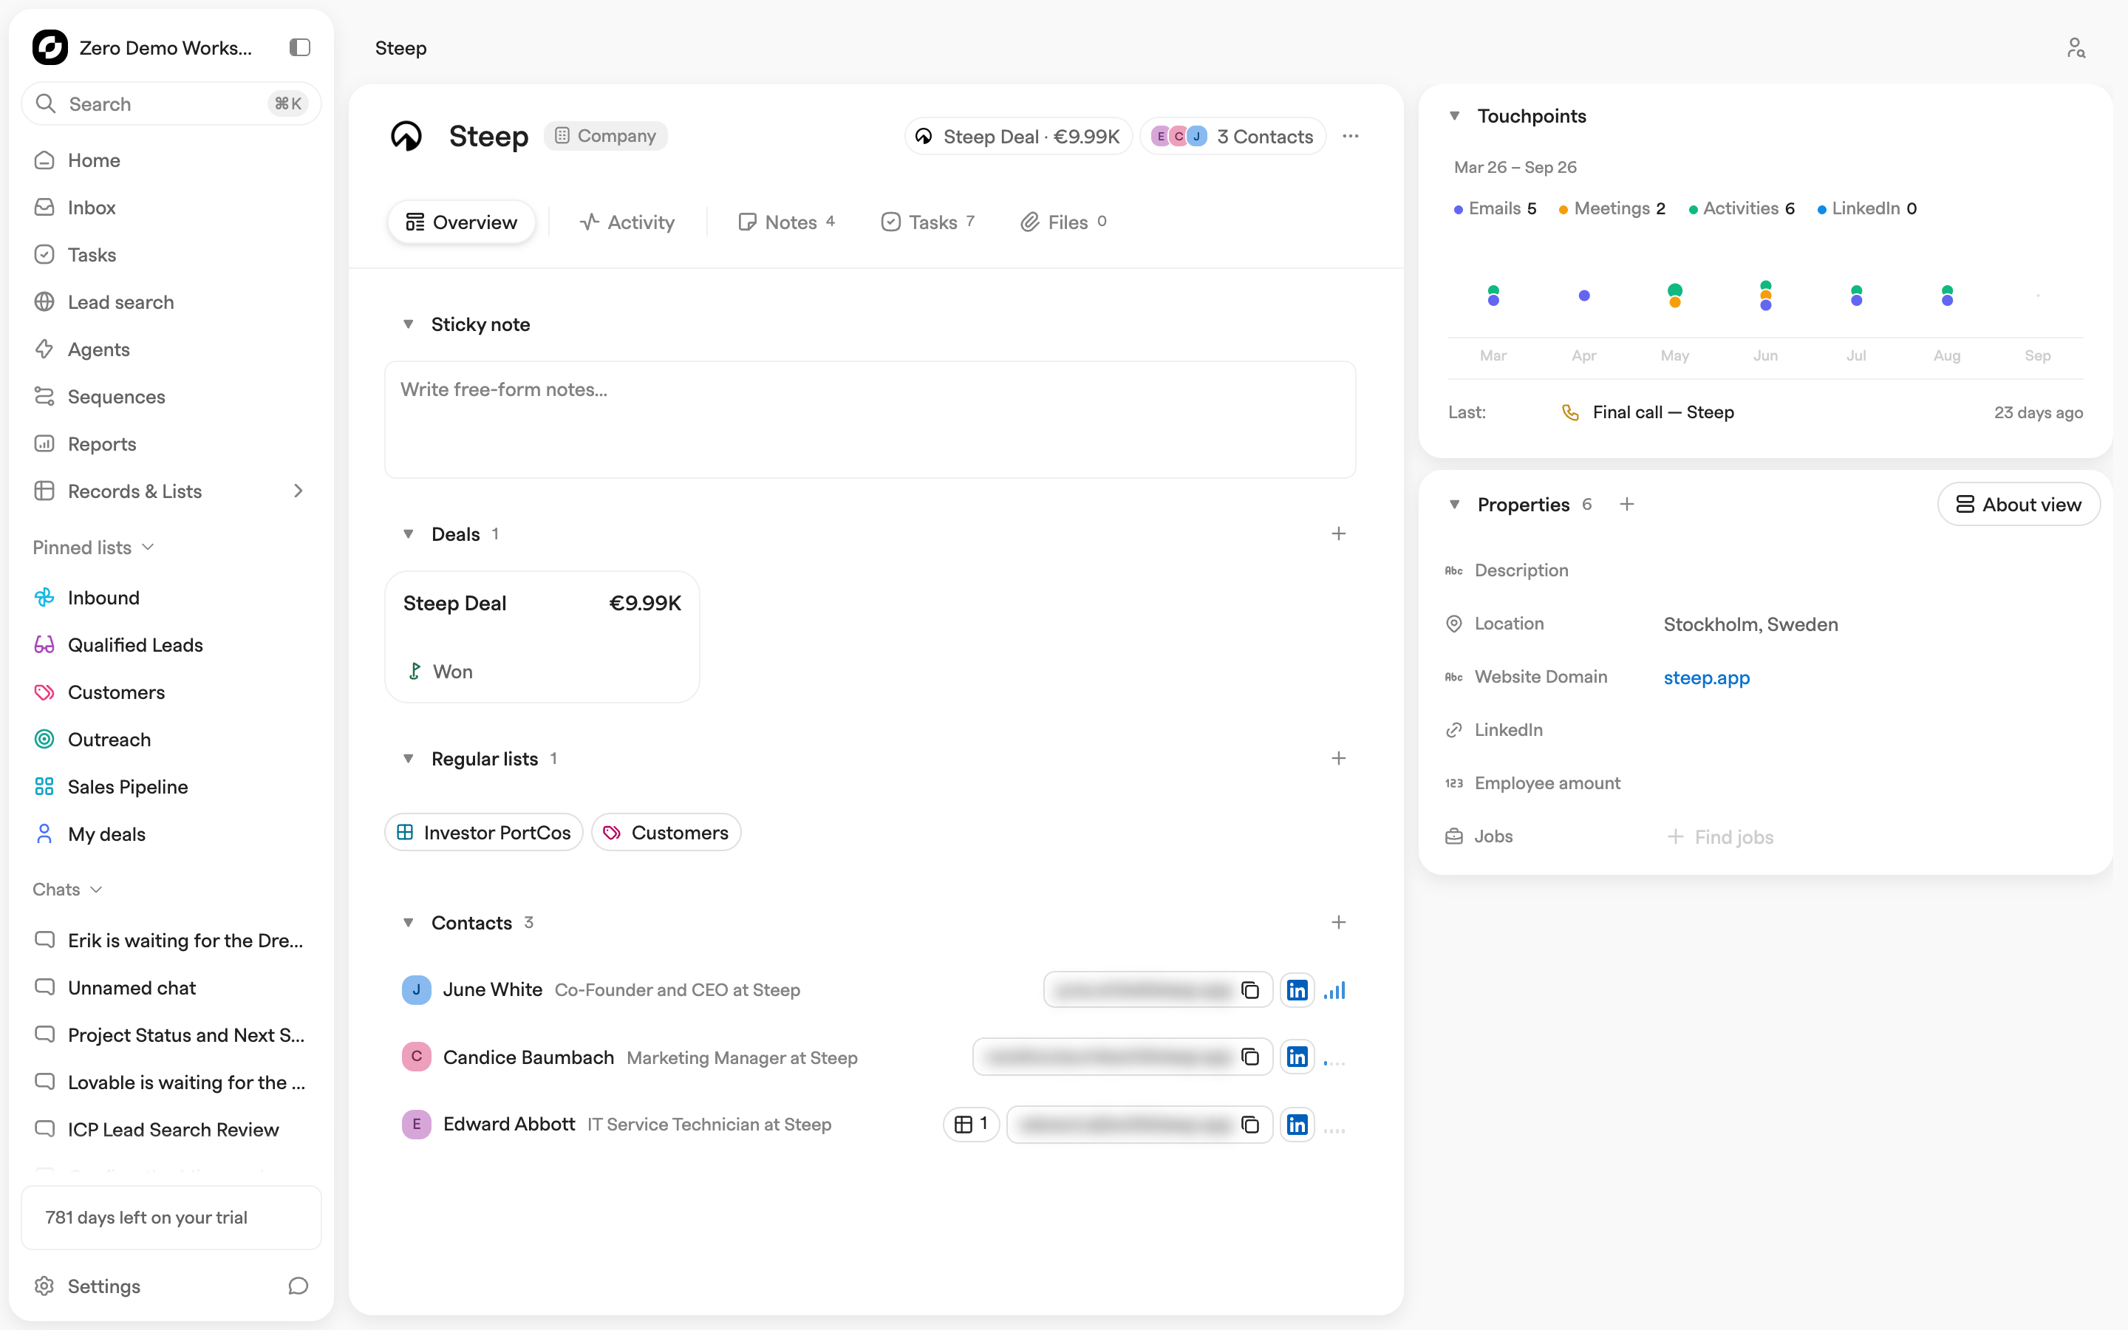The height and width of the screenshot is (1330, 2128).
Task: Copy Edward Abbott's email address
Action: [x=1249, y=1124]
